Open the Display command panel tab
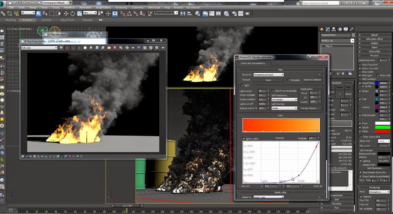Screen dimensions: 393x214 point(346,29)
